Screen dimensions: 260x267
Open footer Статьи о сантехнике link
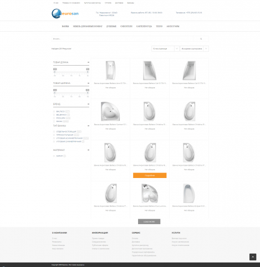[x=100, y=249]
